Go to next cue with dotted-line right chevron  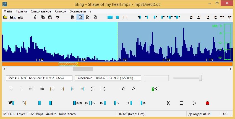[x=62, y=89]
